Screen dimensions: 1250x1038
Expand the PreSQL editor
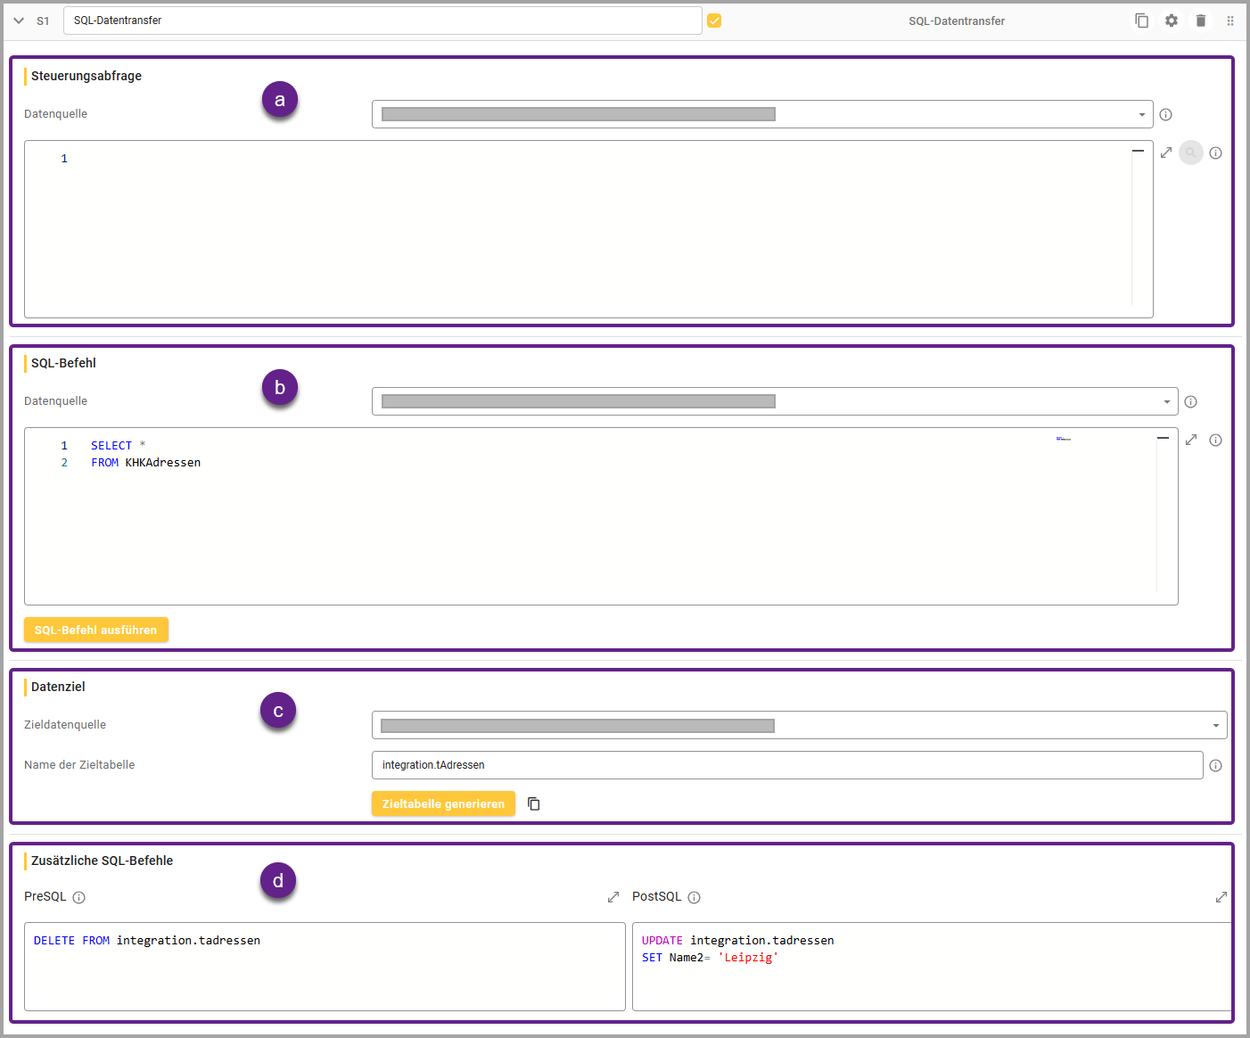[613, 897]
